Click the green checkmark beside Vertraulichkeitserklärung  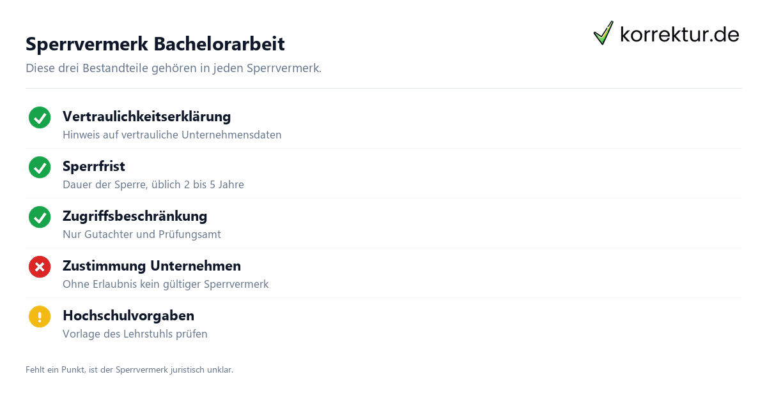coord(40,117)
